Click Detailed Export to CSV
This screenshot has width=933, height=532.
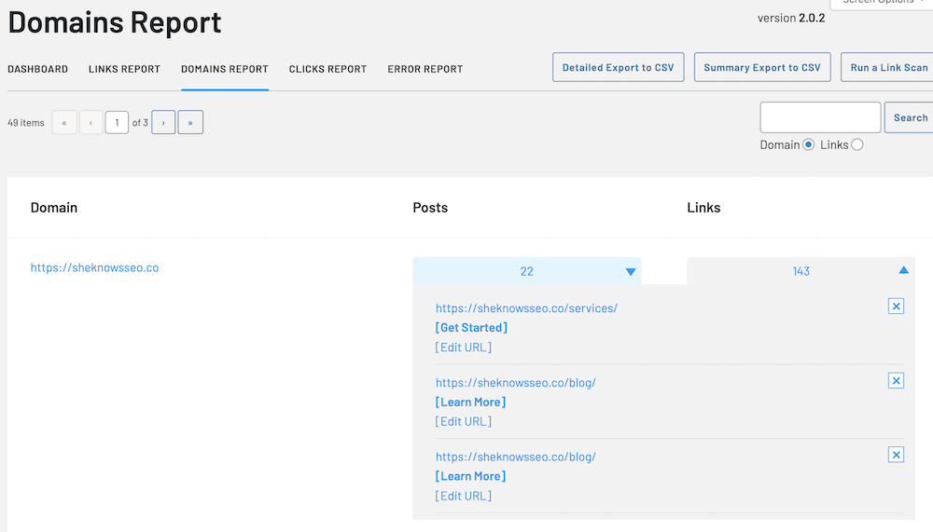(x=619, y=67)
